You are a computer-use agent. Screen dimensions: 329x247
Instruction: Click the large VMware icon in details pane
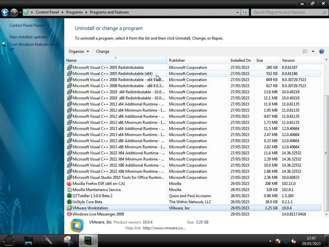point(77,225)
